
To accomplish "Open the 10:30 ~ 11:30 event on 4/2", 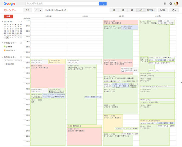I will pos(121,77).
